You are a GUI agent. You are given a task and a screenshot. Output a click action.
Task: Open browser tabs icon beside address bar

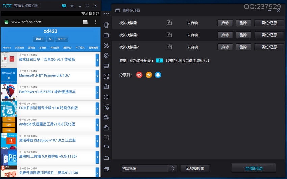coord(85,22)
